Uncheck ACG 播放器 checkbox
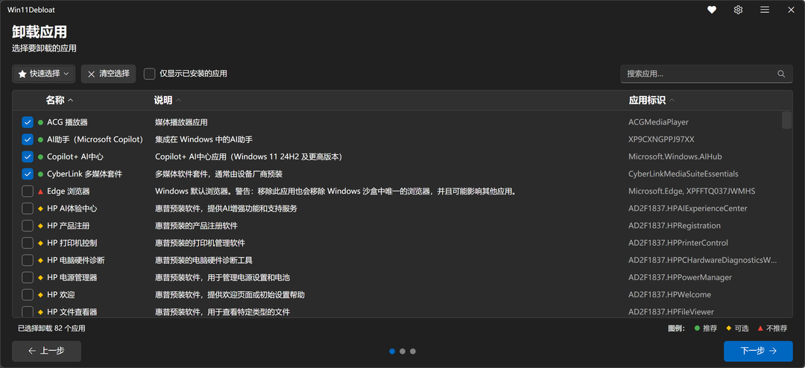 point(28,122)
